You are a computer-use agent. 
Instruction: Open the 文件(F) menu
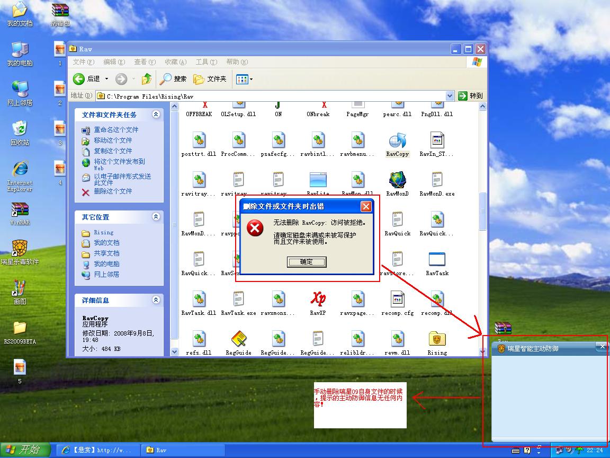(83, 62)
